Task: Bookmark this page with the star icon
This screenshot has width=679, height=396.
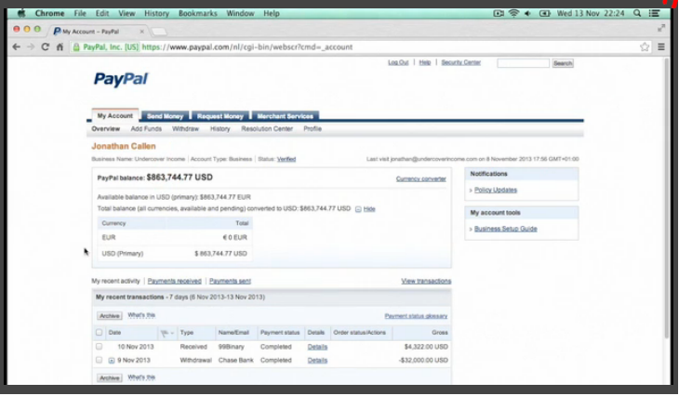Action: (645, 46)
